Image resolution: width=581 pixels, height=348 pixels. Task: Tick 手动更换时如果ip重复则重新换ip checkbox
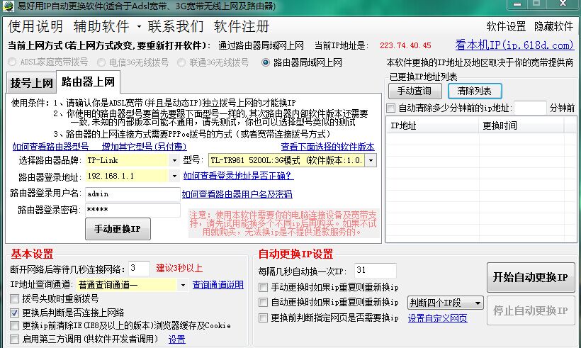264,288
